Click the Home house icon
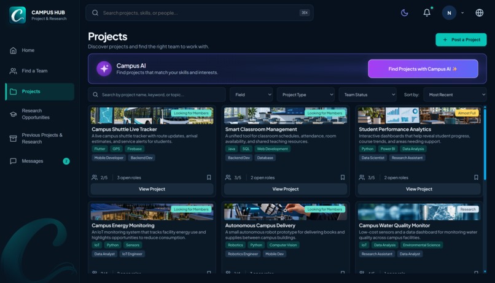This screenshot has height=283, width=495. click(14, 50)
